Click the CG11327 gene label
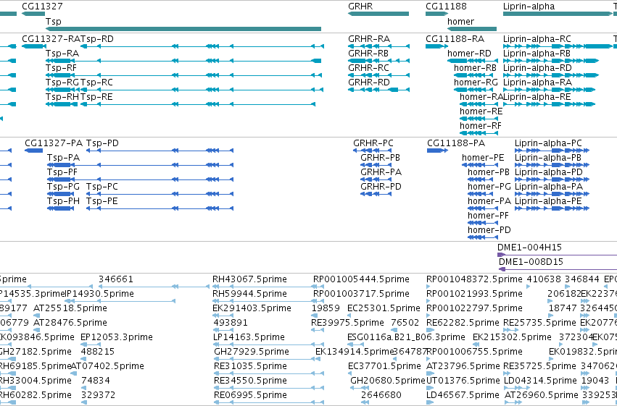Screen dimensions: 617x406 (x=42, y=7)
